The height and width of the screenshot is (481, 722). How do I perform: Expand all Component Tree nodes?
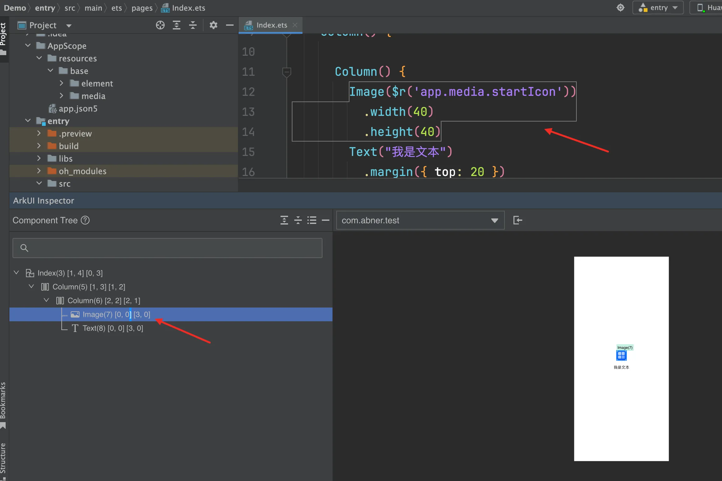pos(284,220)
